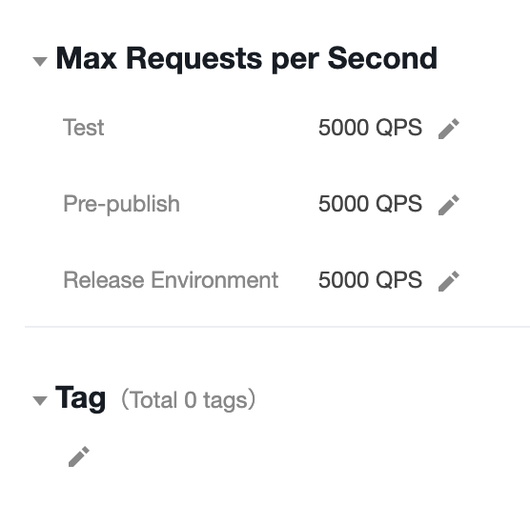530x505 pixels.
Task: Edit the Release Environment QPS limit
Action: point(449,281)
